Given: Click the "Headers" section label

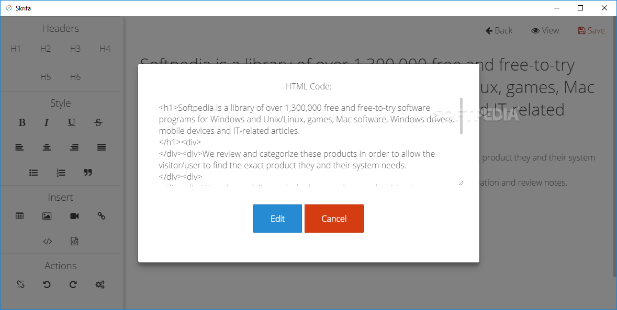Looking at the screenshot, I should [x=61, y=28].
